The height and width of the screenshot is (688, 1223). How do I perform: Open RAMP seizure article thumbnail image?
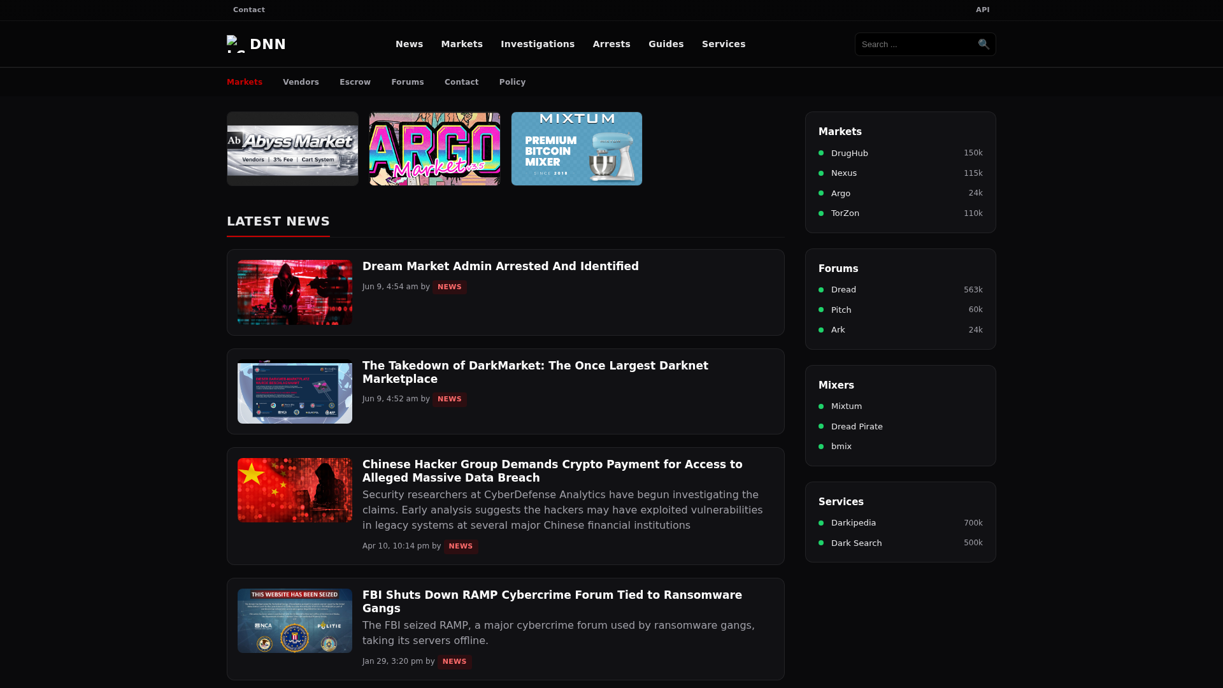click(295, 620)
